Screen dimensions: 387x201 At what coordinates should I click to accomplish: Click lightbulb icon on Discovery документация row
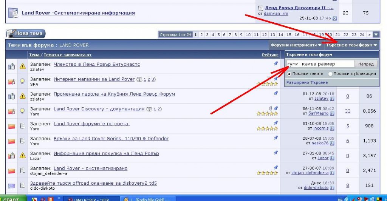tap(22, 111)
